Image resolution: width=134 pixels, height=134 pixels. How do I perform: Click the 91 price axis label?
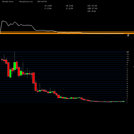point(127,65)
